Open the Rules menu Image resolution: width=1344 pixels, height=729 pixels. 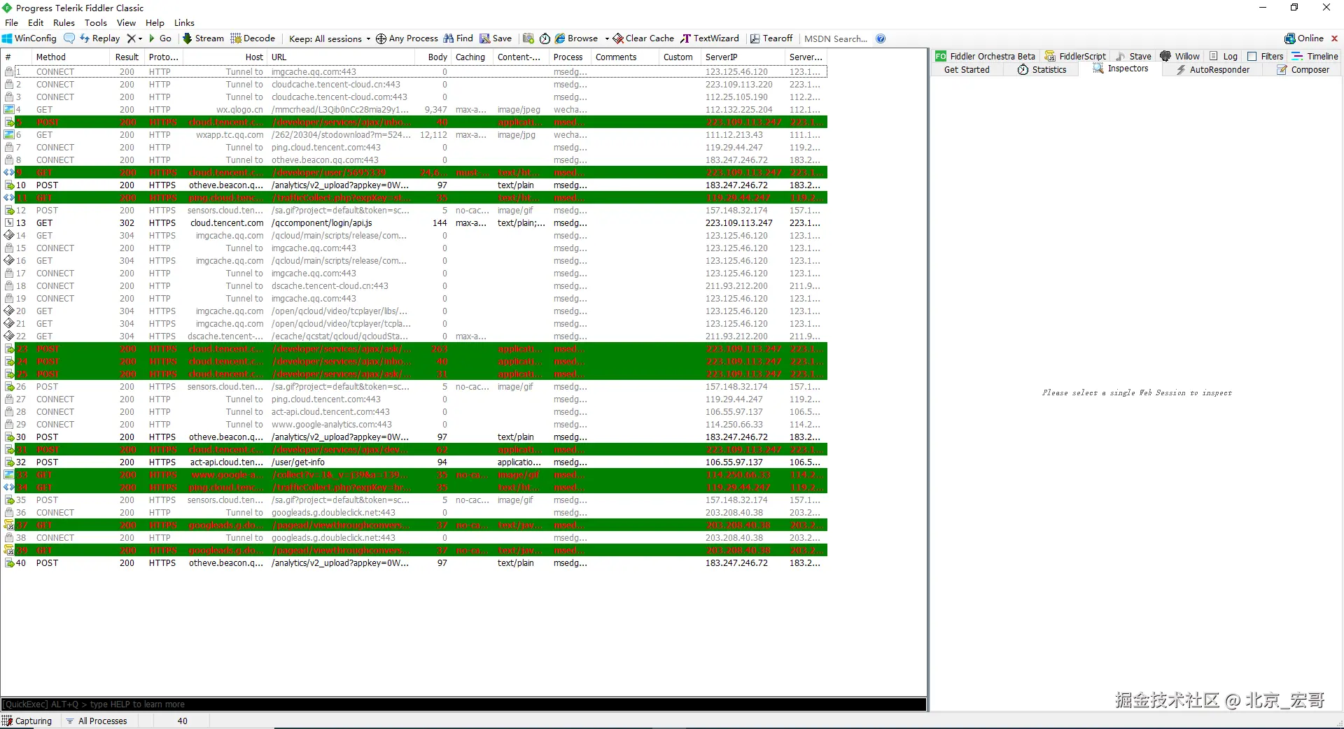(x=64, y=22)
